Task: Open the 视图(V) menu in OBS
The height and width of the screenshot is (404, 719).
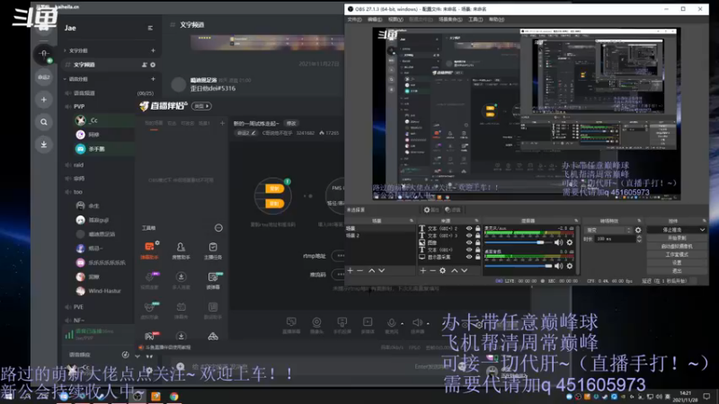Action: [395, 19]
